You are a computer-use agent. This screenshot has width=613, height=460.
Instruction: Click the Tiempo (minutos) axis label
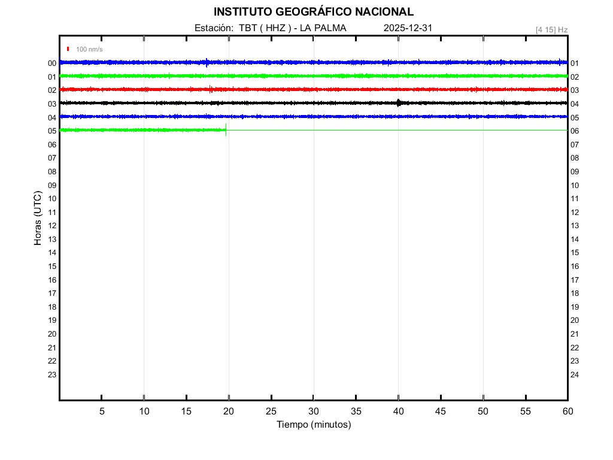point(313,425)
